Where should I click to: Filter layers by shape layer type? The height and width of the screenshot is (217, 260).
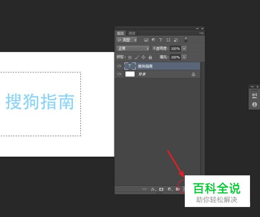click(168, 40)
